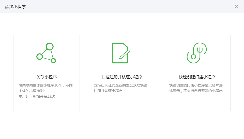
Task: Open the 快速创建门店小程序 option title
Action: point(197,77)
